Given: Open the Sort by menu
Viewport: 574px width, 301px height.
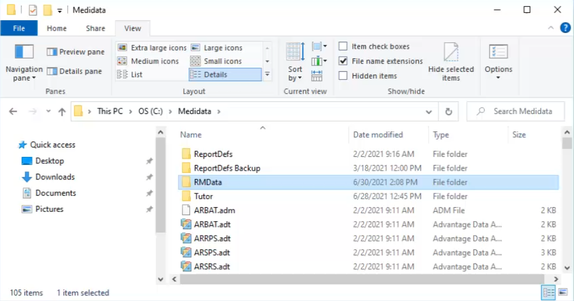Looking at the screenshot, I should click(295, 62).
